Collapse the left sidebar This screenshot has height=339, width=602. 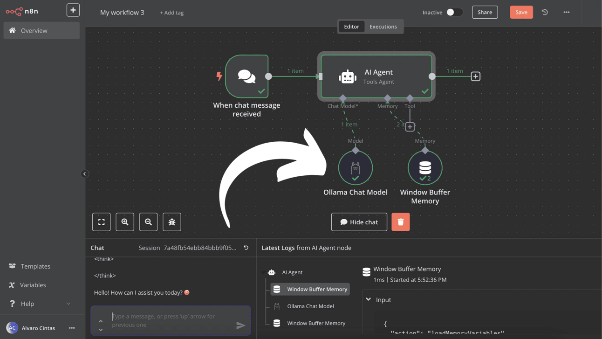[x=85, y=174]
